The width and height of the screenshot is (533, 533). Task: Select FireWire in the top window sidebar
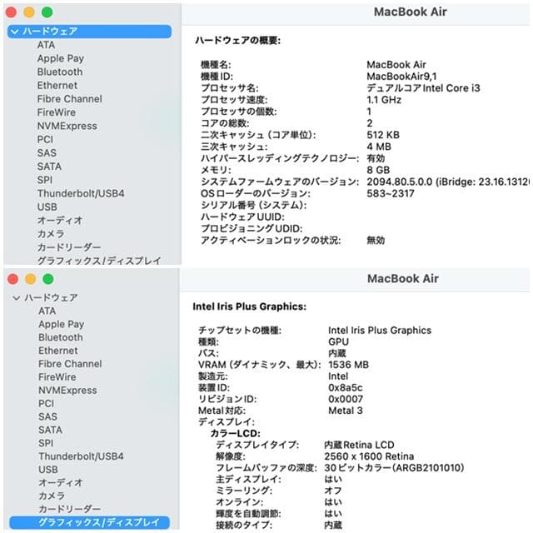[x=57, y=112]
